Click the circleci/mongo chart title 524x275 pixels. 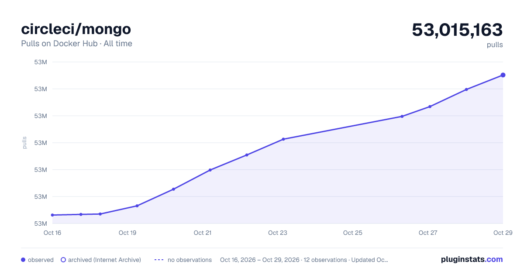coord(76,29)
